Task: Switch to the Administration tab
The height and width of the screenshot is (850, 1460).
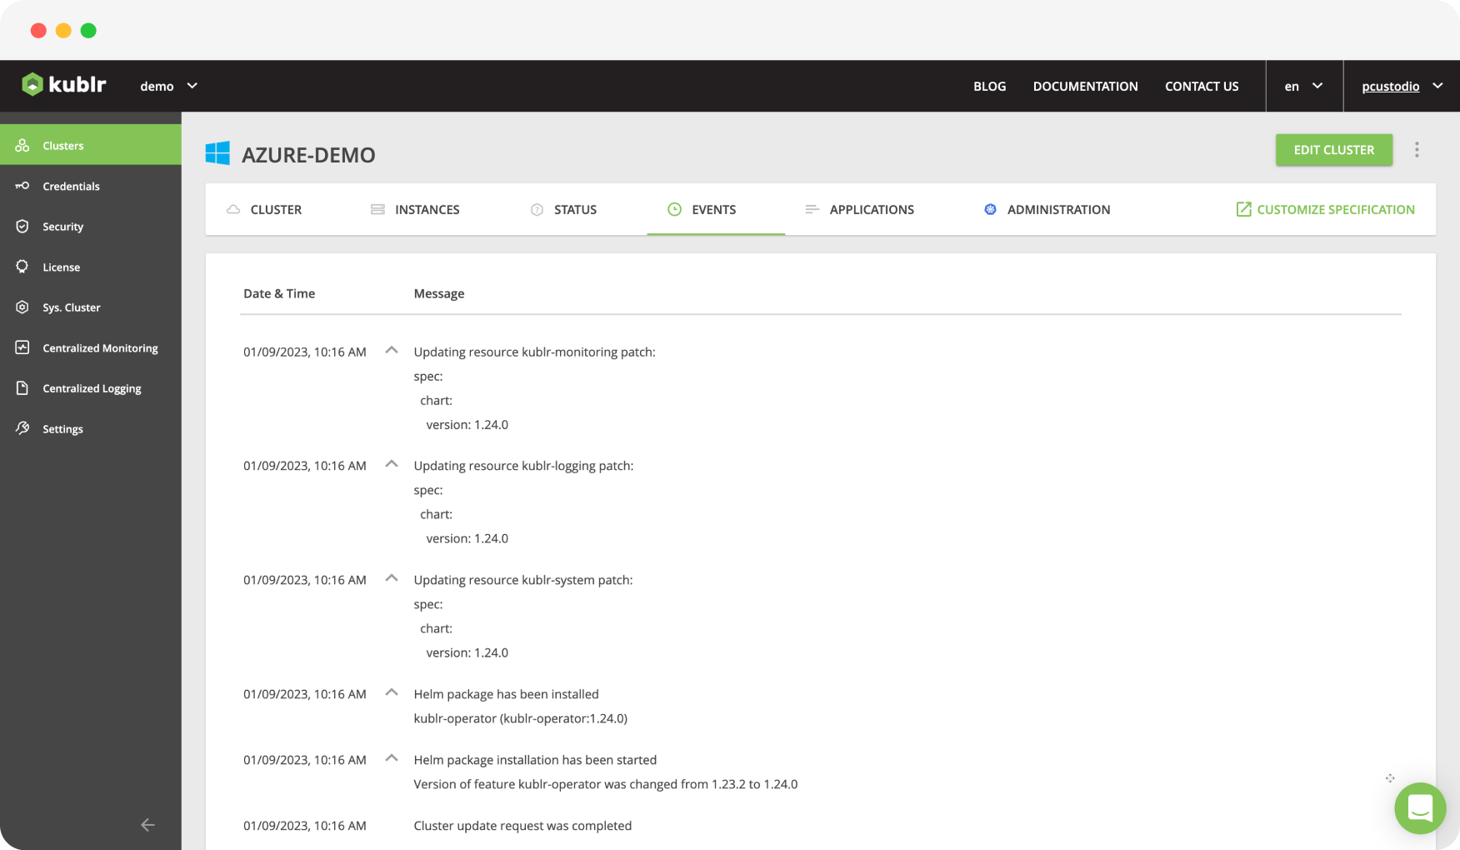Action: 1047,209
